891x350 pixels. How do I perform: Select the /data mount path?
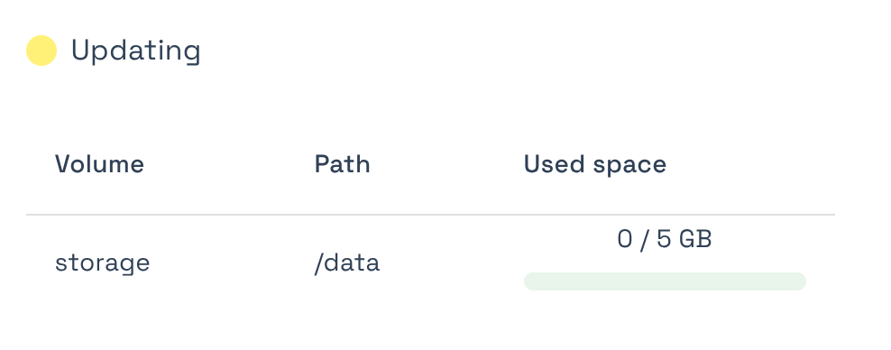click(347, 263)
